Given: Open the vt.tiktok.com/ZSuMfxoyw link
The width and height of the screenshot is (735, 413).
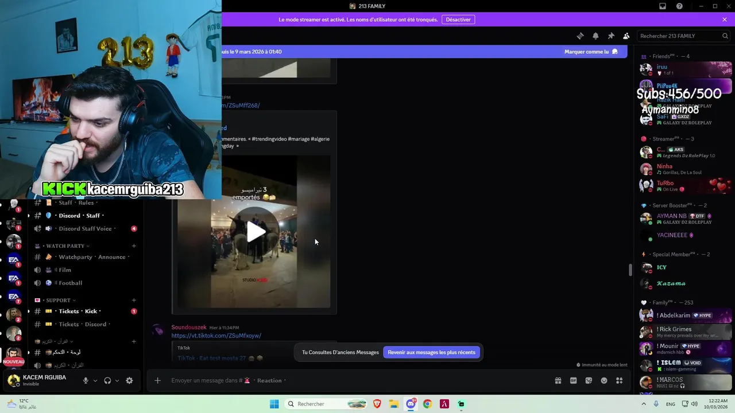Looking at the screenshot, I should [216, 336].
